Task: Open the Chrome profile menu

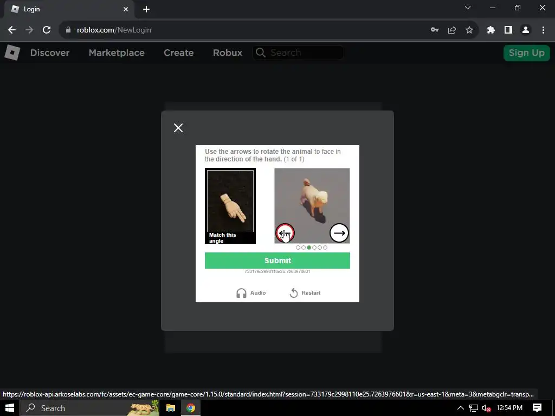Action: point(526,30)
